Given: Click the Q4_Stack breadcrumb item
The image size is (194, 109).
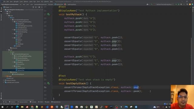Looking at the screenshot, I should click(x=51, y=4).
